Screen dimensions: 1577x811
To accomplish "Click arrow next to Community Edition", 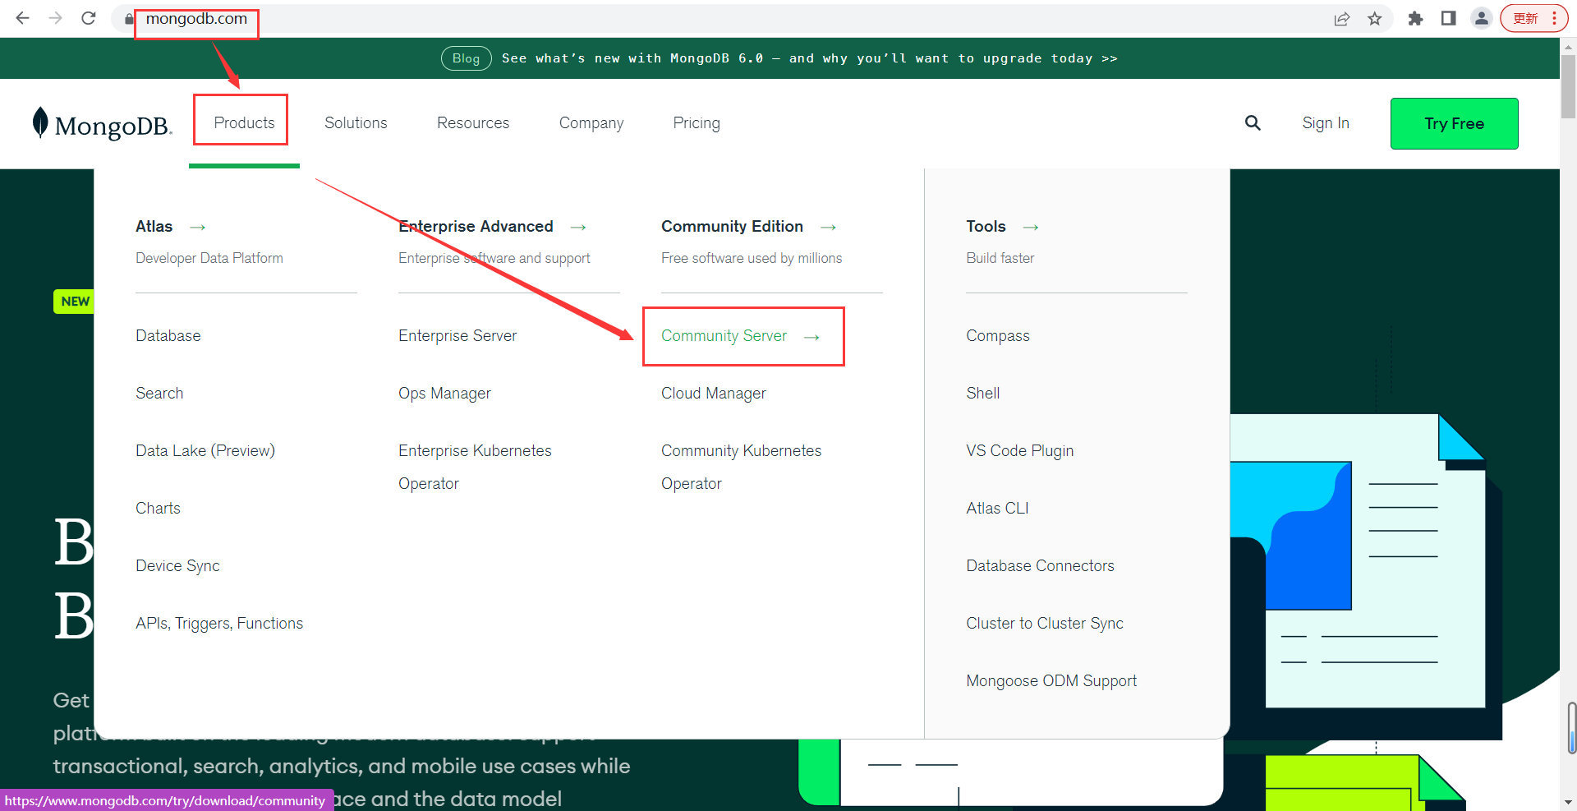I will [828, 227].
